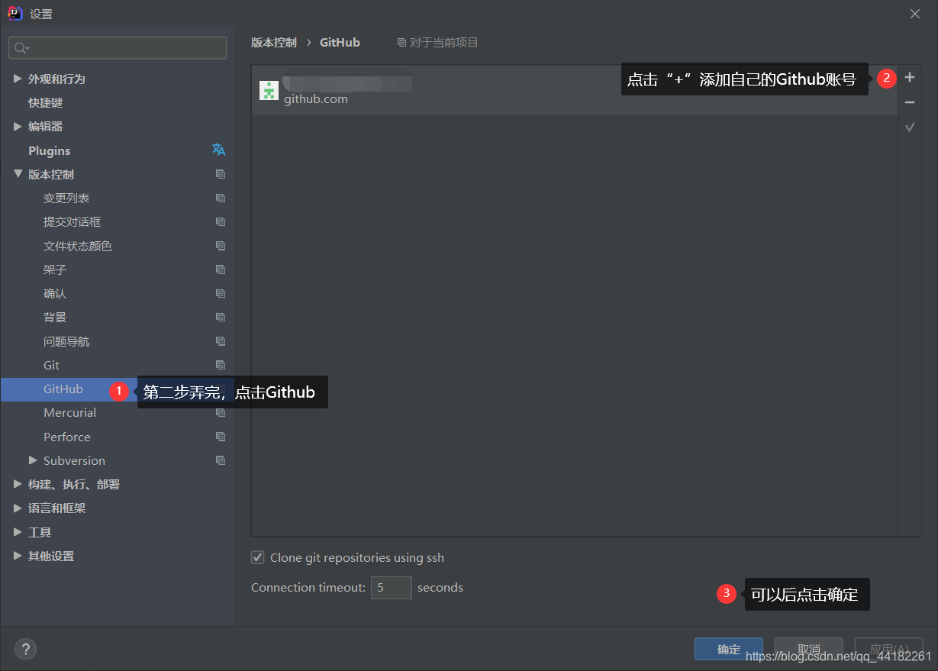This screenshot has height=671, width=938.
Task: Click the project-level icon beside 确认
Action: tap(221, 294)
